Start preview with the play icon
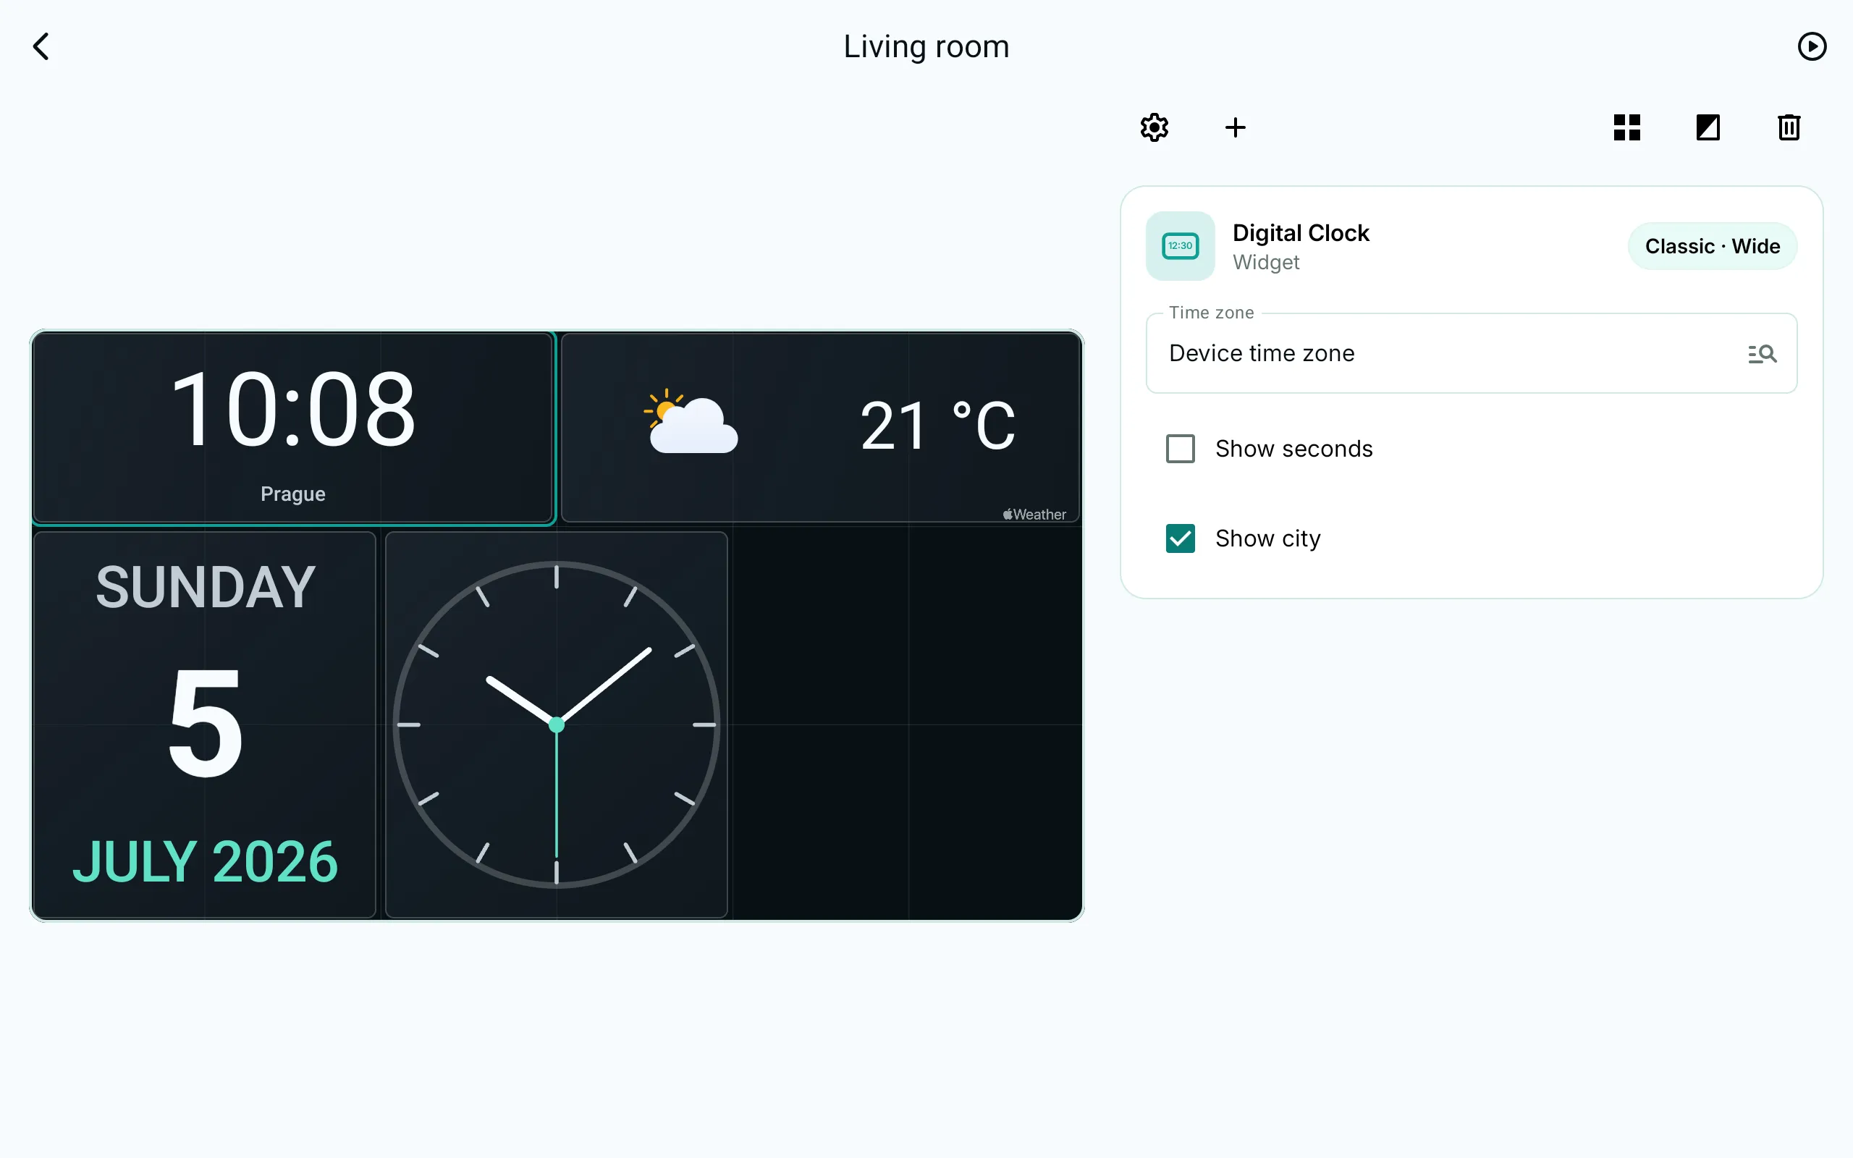 [1812, 47]
